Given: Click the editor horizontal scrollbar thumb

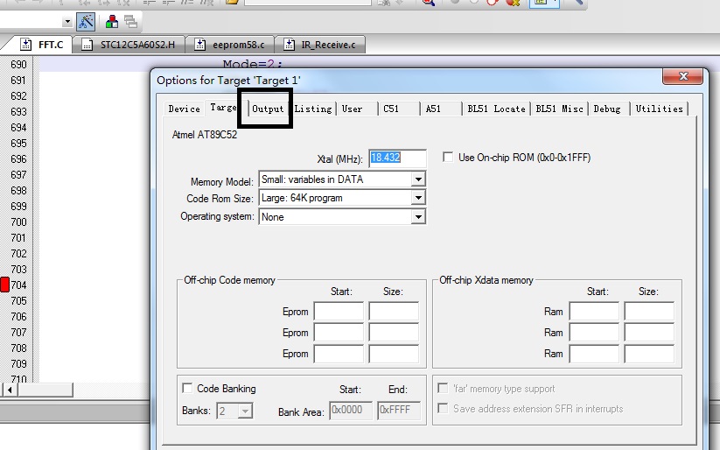Looking at the screenshot, I should [x=45, y=390].
